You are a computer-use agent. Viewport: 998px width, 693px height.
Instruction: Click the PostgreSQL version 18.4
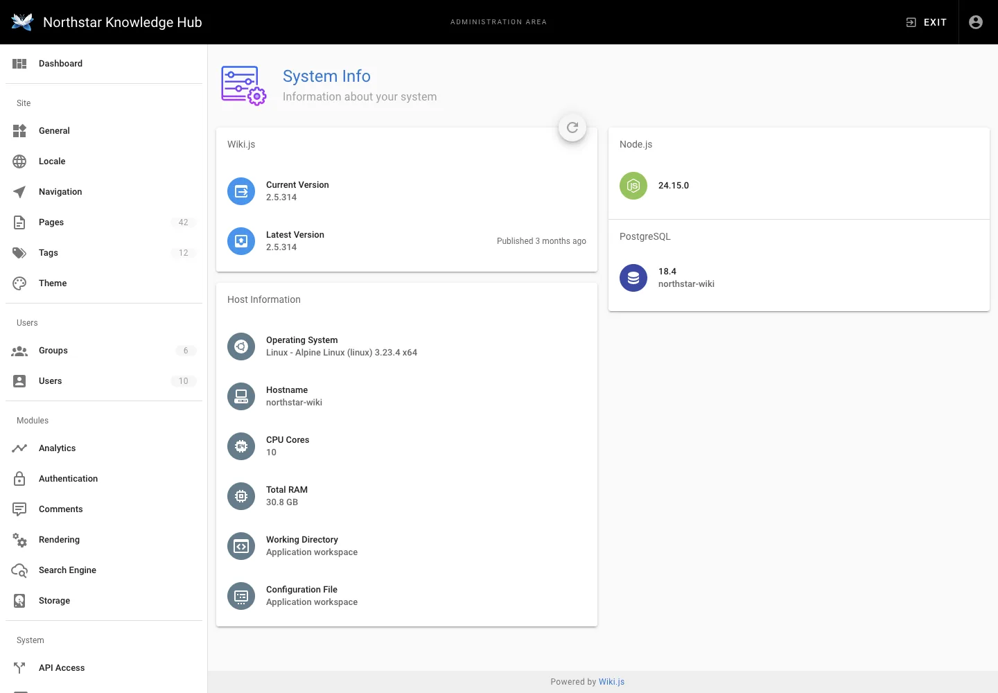667,272
